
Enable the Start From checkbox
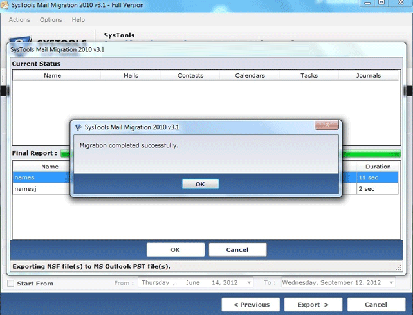(x=10, y=283)
